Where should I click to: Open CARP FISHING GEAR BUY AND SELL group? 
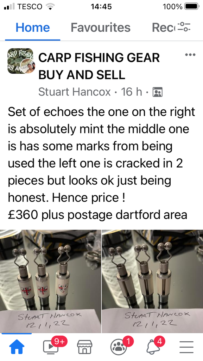click(x=99, y=66)
